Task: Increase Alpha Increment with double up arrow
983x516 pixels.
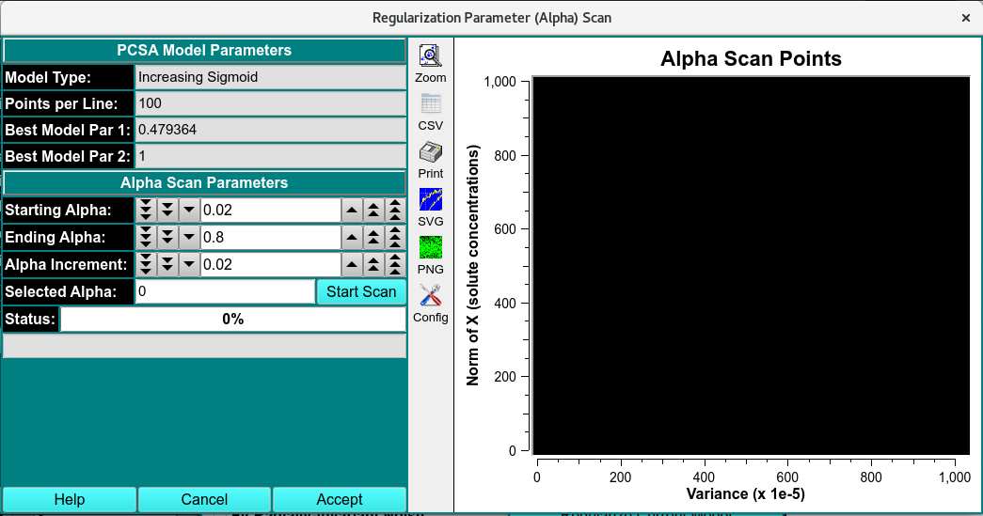Action: click(x=373, y=264)
